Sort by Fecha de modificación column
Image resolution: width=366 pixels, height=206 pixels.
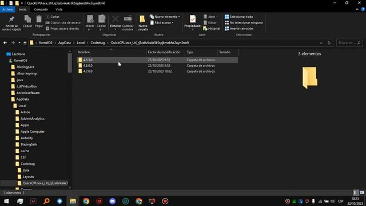165,52
